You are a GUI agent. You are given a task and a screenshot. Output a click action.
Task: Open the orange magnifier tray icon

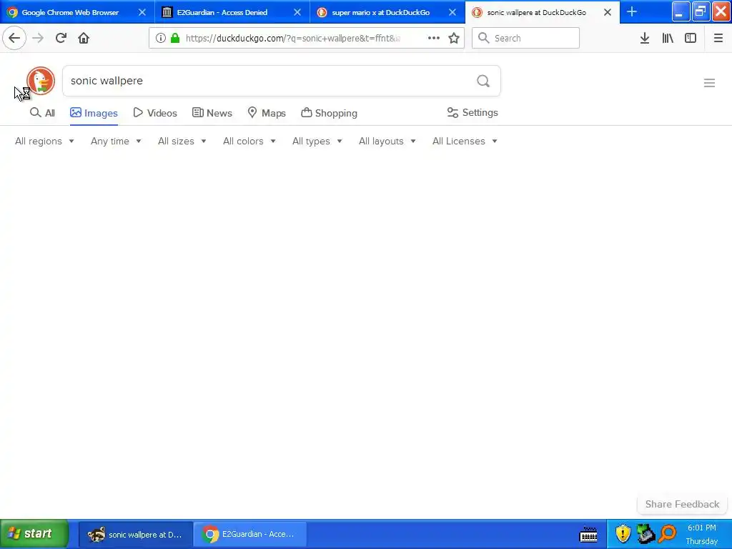668,533
